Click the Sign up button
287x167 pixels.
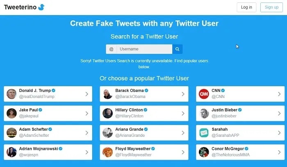(271, 7)
